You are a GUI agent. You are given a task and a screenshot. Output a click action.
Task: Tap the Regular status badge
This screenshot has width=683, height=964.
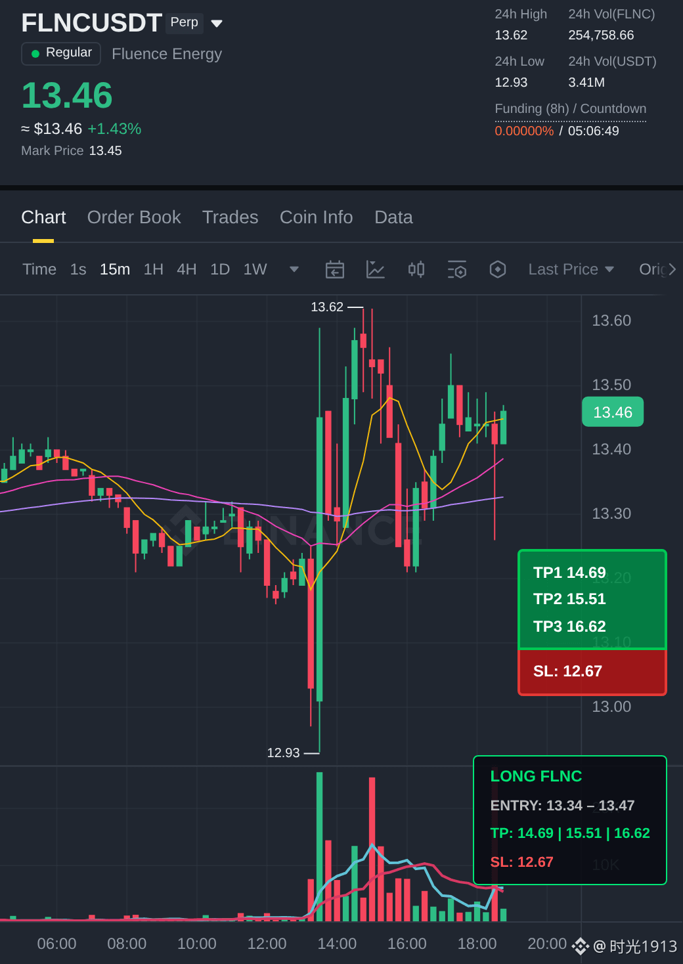pos(61,53)
